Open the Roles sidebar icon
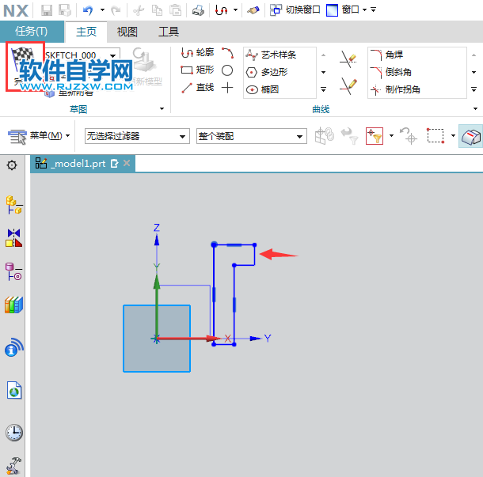Viewport: 483px width, 477px height. point(14,465)
